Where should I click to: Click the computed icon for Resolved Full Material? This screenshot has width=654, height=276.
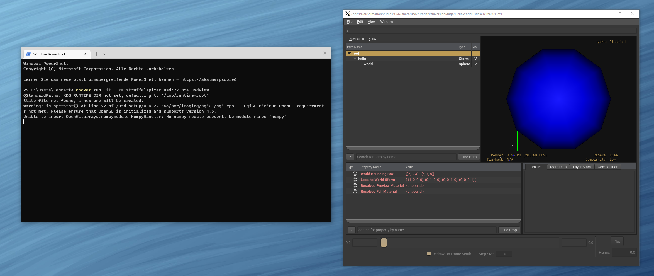click(x=354, y=192)
